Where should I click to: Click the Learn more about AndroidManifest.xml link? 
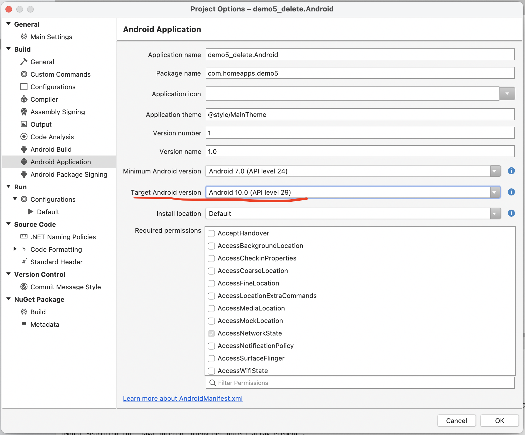183,398
